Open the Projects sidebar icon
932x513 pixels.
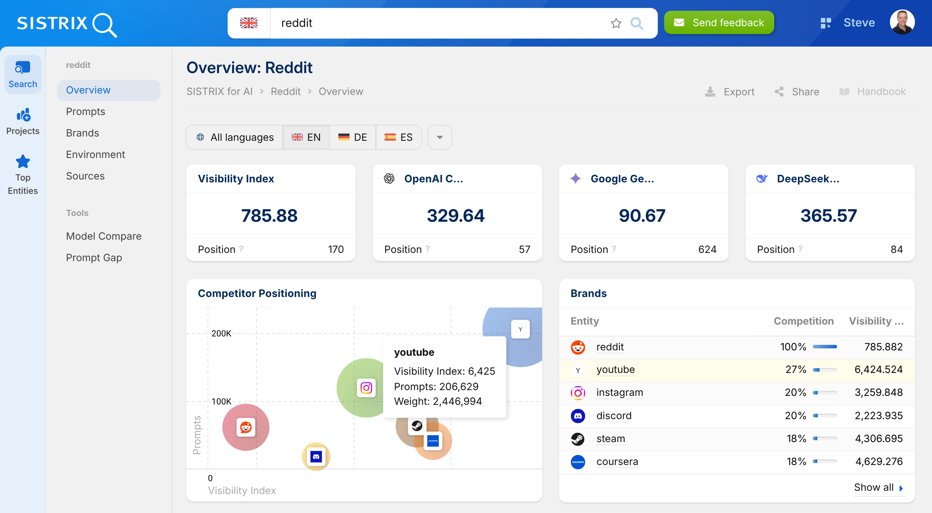click(23, 121)
